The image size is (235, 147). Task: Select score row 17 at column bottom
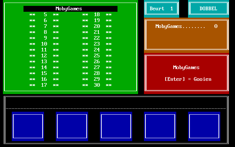click(x=44, y=85)
